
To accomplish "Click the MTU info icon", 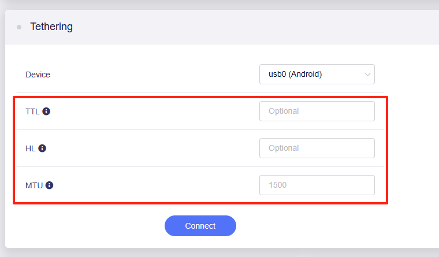I will point(49,185).
